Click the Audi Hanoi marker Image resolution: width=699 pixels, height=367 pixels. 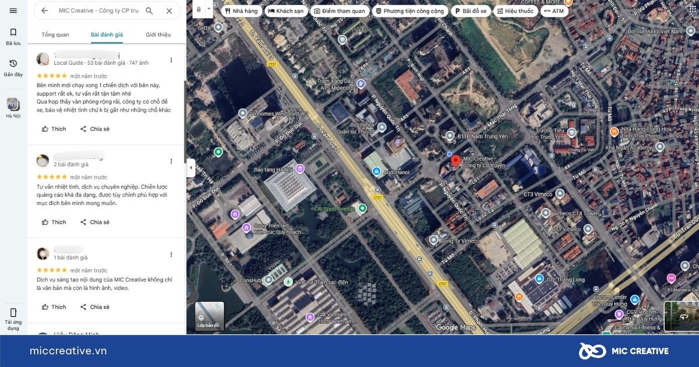click(376, 171)
